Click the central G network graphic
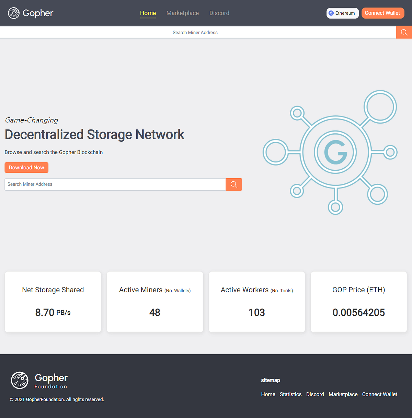412x418 pixels. pyautogui.click(x=335, y=152)
